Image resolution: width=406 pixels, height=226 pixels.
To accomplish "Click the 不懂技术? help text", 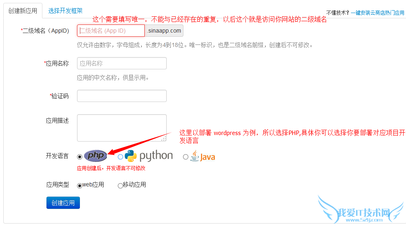I will pos(338,13).
